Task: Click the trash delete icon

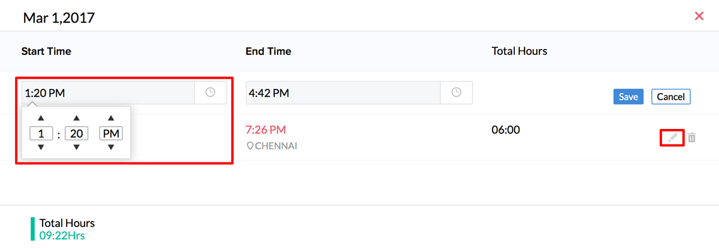Action: tap(691, 138)
